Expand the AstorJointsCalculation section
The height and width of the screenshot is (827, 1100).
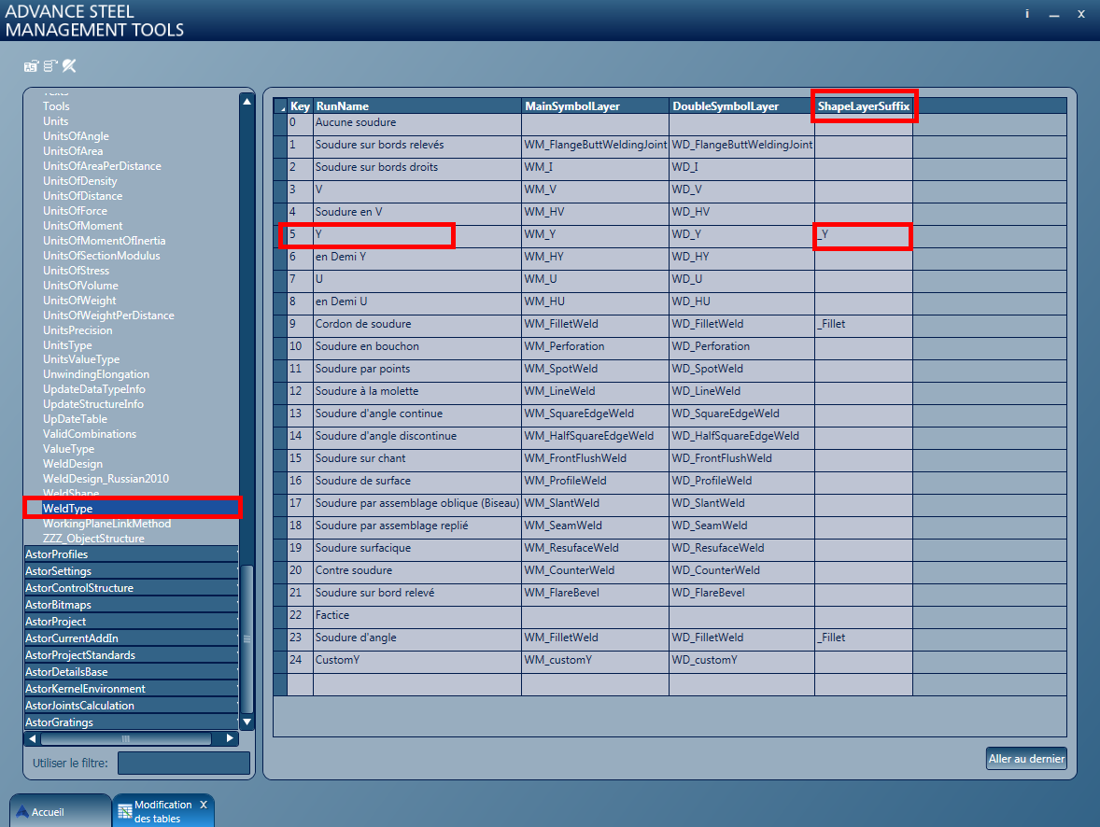click(131, 706)
